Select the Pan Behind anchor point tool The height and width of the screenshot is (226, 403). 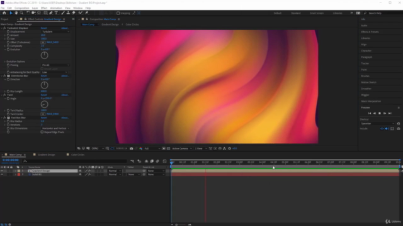(39, 13)
